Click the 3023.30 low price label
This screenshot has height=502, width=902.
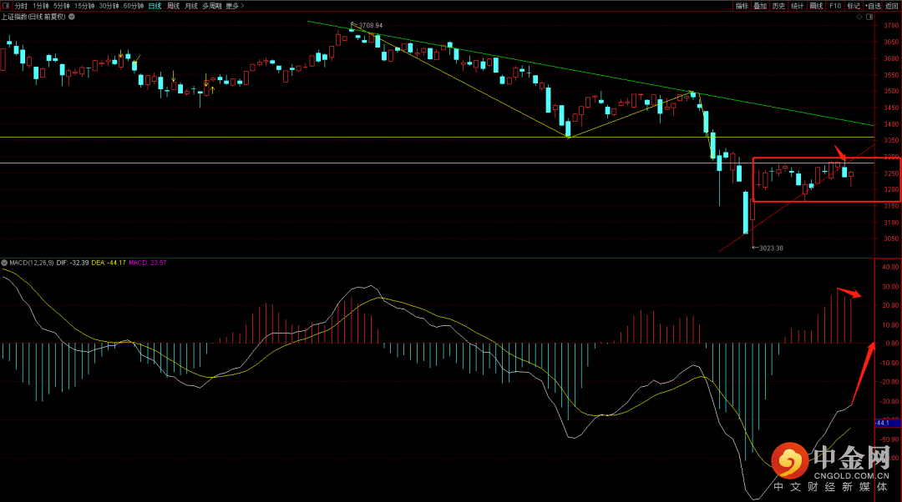point(771,248)
